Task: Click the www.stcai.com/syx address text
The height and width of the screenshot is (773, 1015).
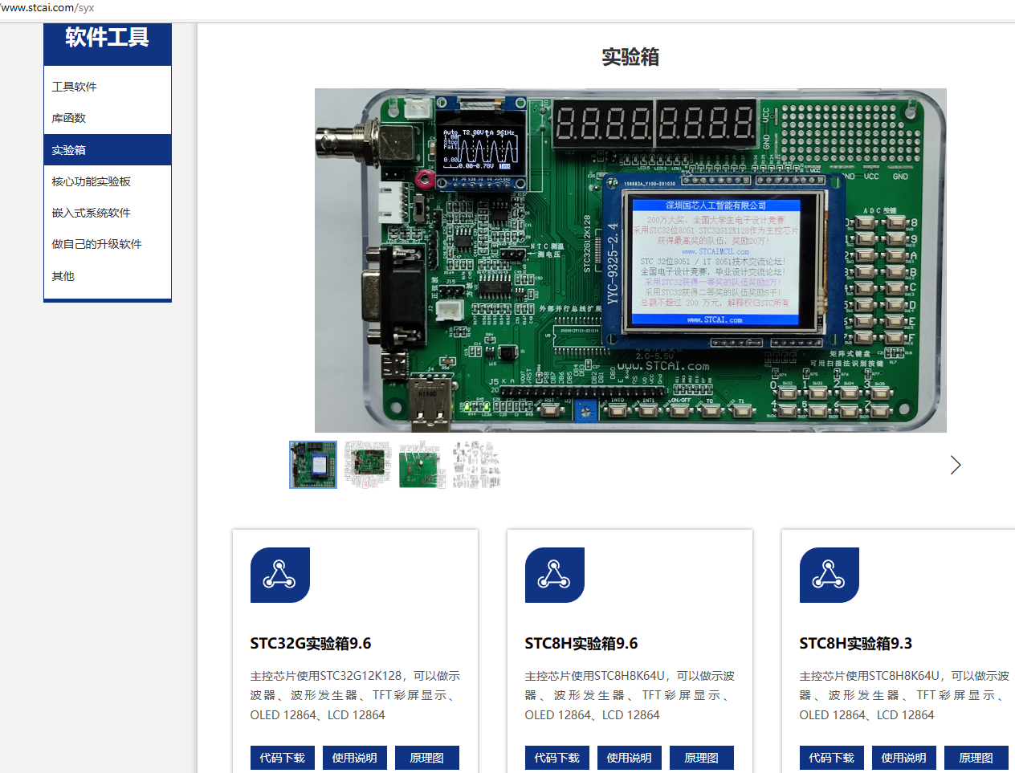Action: point(47,7)
